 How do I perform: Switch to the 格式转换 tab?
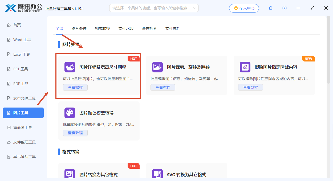pos(103,28)
